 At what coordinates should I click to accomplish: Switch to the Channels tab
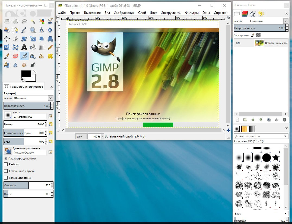[x=245, y=13]
